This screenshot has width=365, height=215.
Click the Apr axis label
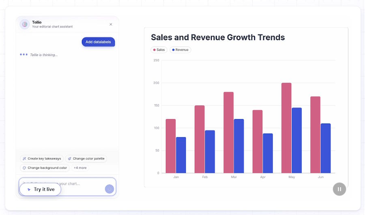tap(263, 177)
